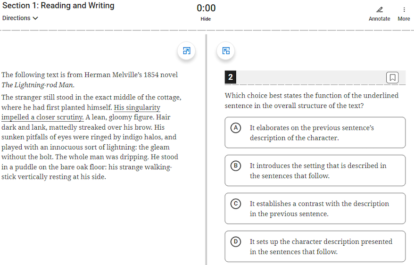
Task: Expand the left passage pane icon
Action: [x=186, y=51]
